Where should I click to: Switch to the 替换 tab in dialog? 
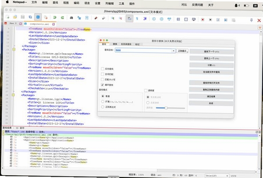click(x=115, y=44)
